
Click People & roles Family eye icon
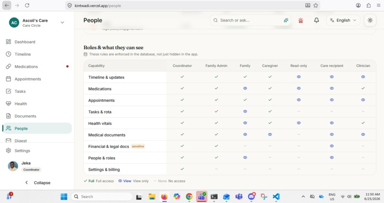point(245,157)
